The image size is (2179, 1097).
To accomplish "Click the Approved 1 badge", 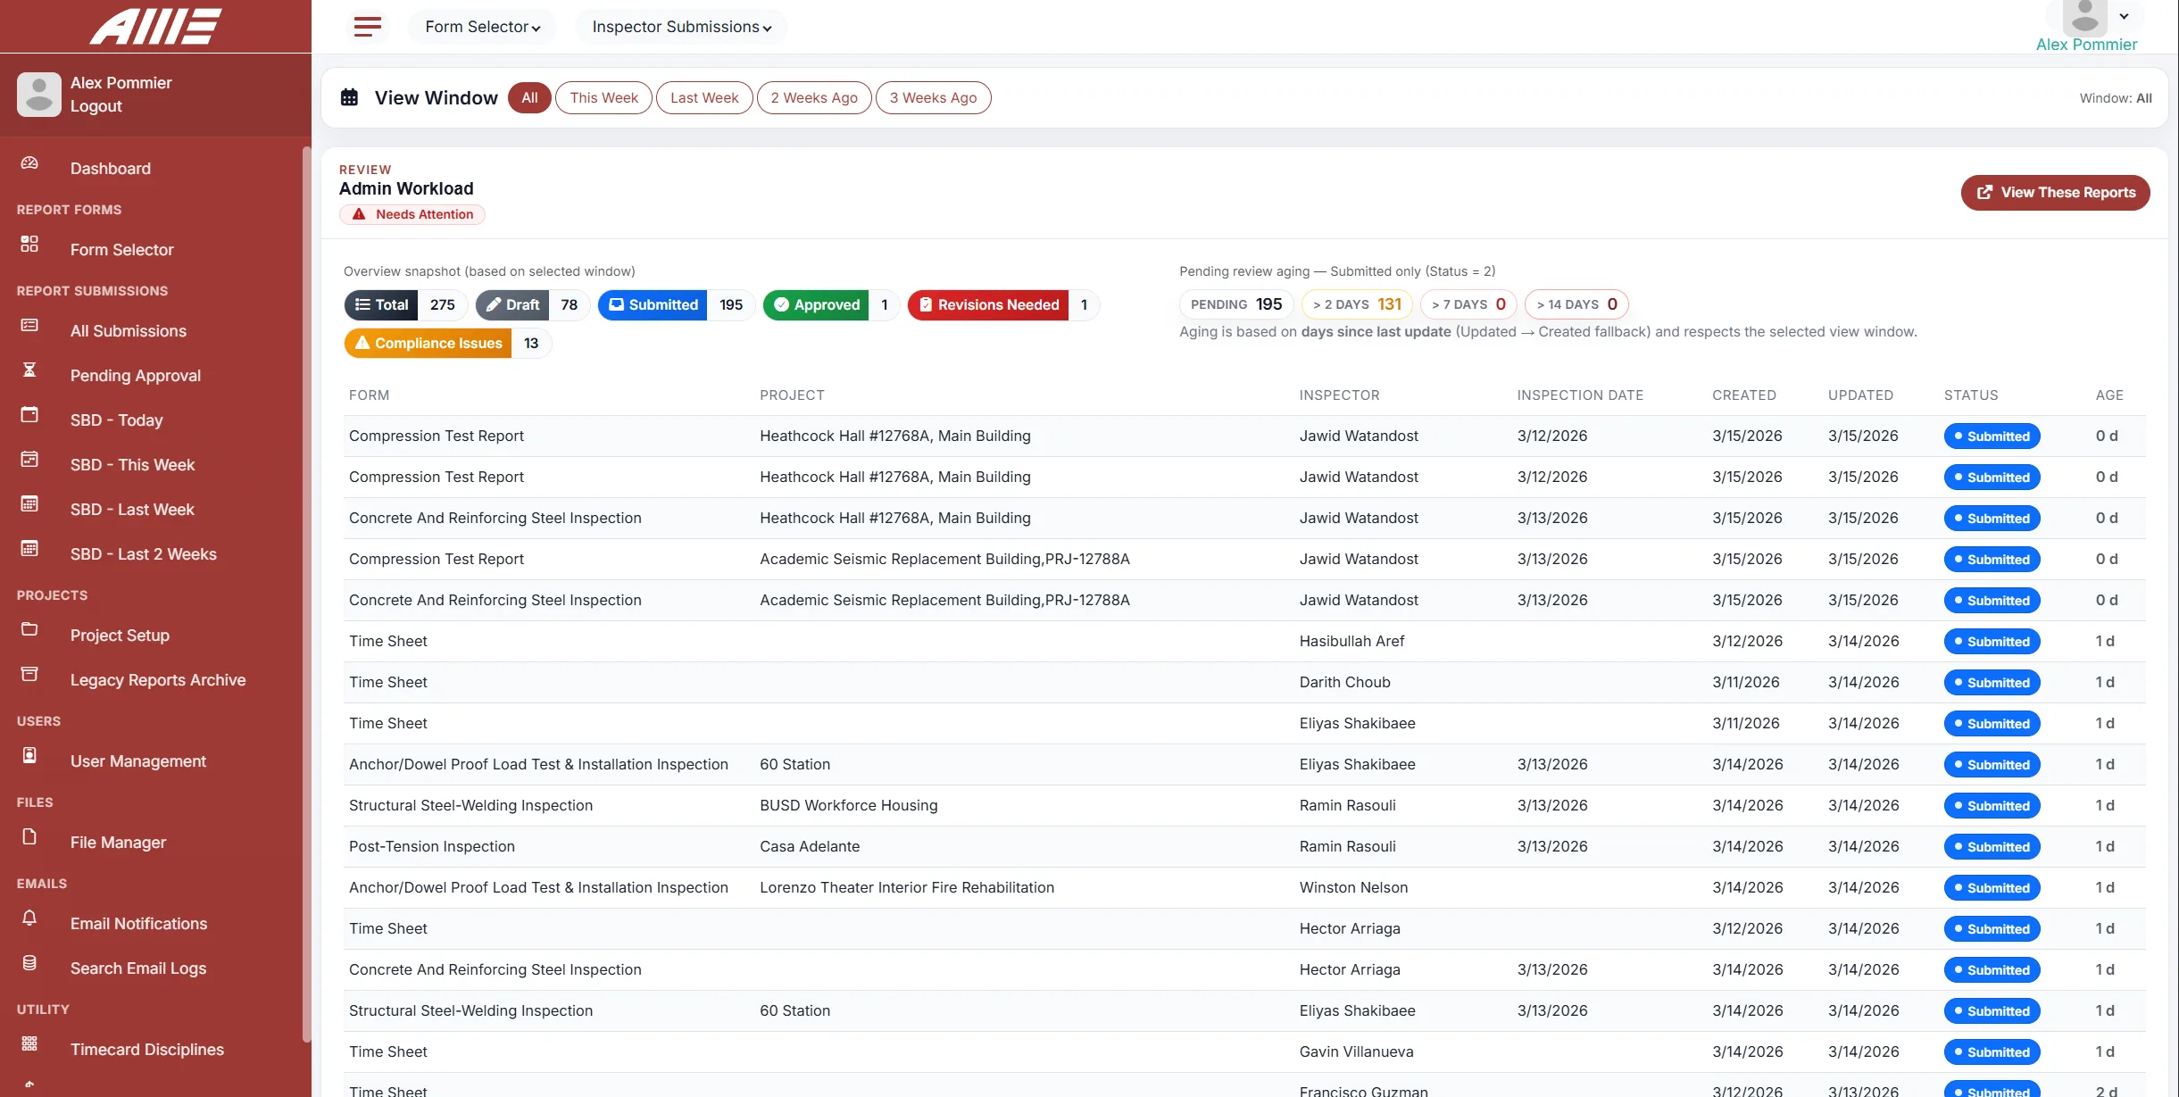I will [831, 305].
